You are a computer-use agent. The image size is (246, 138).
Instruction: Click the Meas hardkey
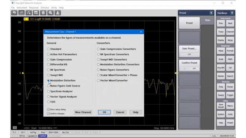[221, 51]
